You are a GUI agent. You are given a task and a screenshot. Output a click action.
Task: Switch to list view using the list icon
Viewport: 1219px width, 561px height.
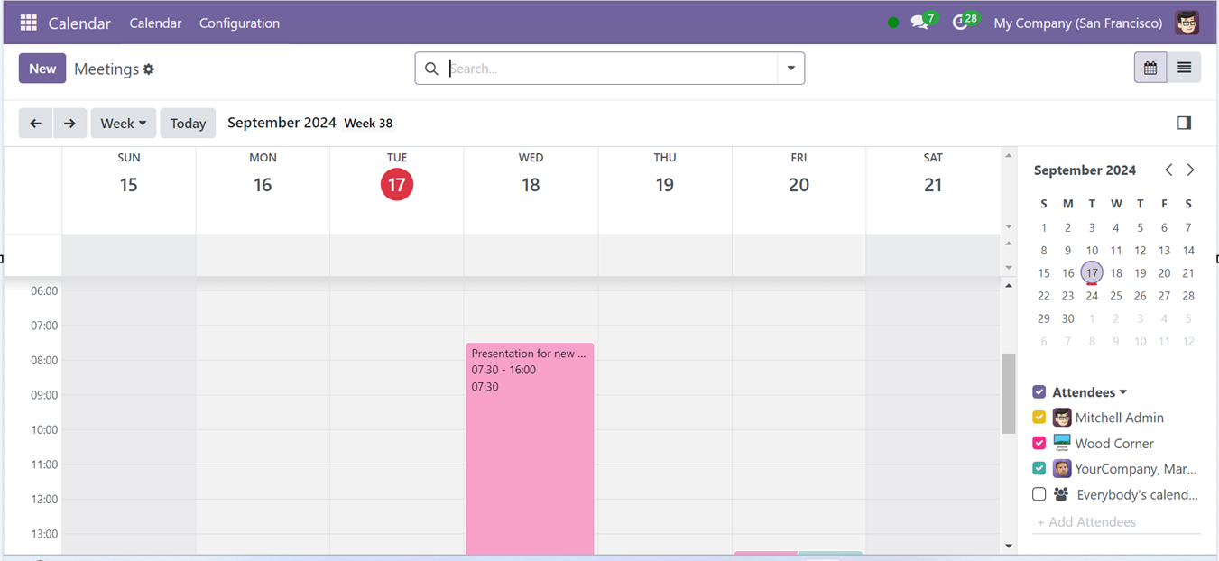tap(1184, 67)
